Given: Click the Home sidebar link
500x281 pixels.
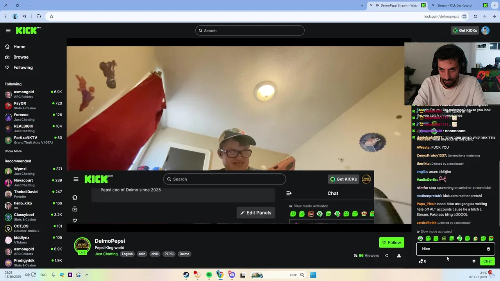Looking at the screenshot, I should [x=19, y=46].
